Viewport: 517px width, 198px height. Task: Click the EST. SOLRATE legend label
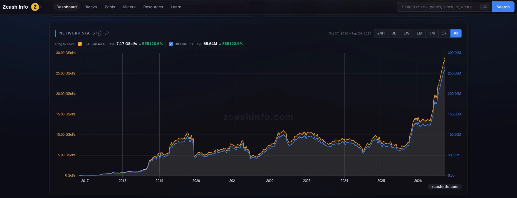tap(95, 44)
